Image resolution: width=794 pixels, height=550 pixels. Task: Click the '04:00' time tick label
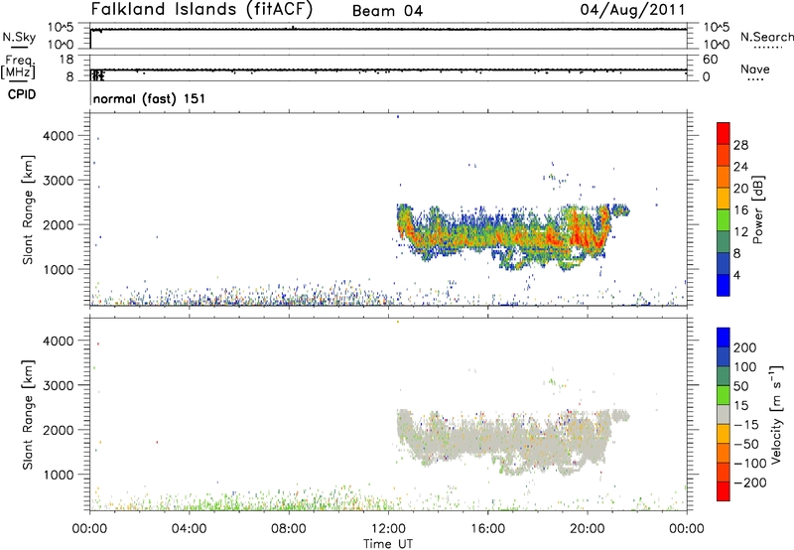click(x=190, y=529)
